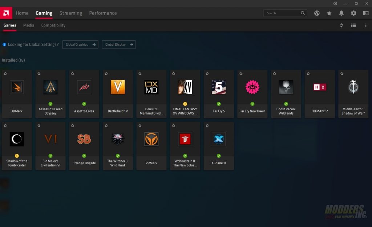The height and width of the screenshot is (227, 372).
Task: Open Middle-earth Shadow of War icon
Action: click(x=353, y=87)
